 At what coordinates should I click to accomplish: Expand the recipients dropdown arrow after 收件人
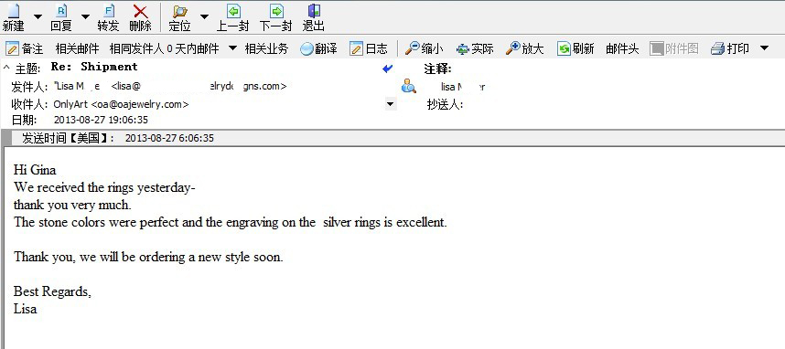click(x=391, y=104)
